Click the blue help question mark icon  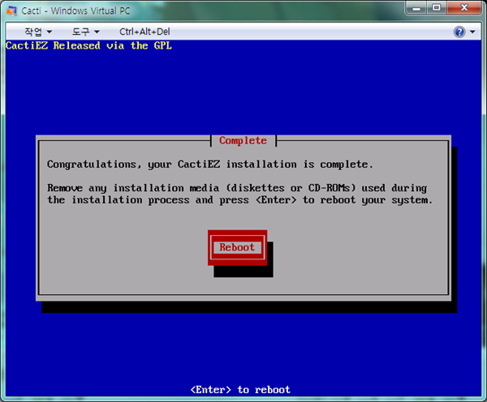click(x=459, y=32)
